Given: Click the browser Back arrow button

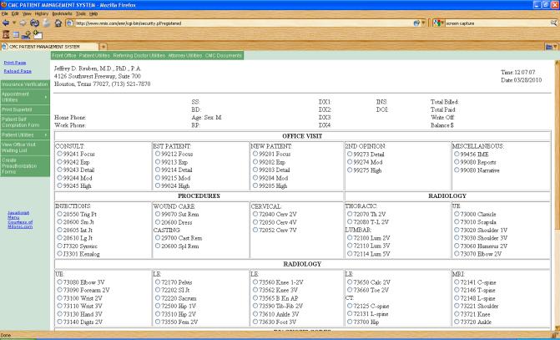Looking at the screenshot, I should 7,23.
